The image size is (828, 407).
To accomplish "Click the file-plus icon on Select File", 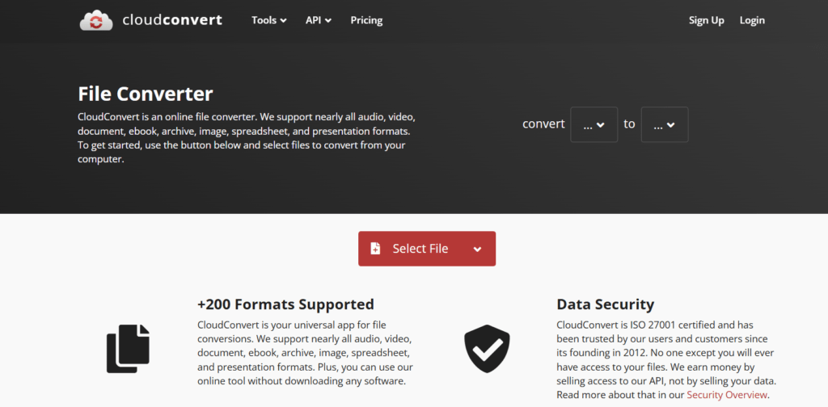I will 375,249.
